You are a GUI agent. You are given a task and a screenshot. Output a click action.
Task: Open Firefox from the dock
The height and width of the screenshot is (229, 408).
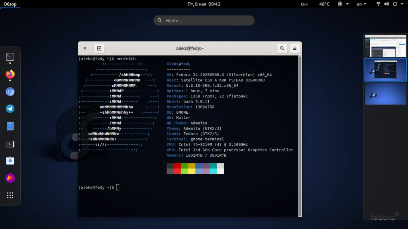[10, 74]
